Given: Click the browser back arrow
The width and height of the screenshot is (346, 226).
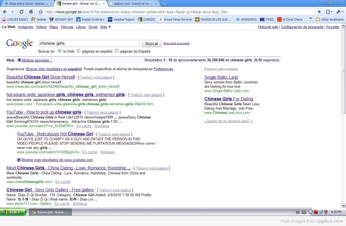Looking at the screenshot, I should click(x=5, y=12).
